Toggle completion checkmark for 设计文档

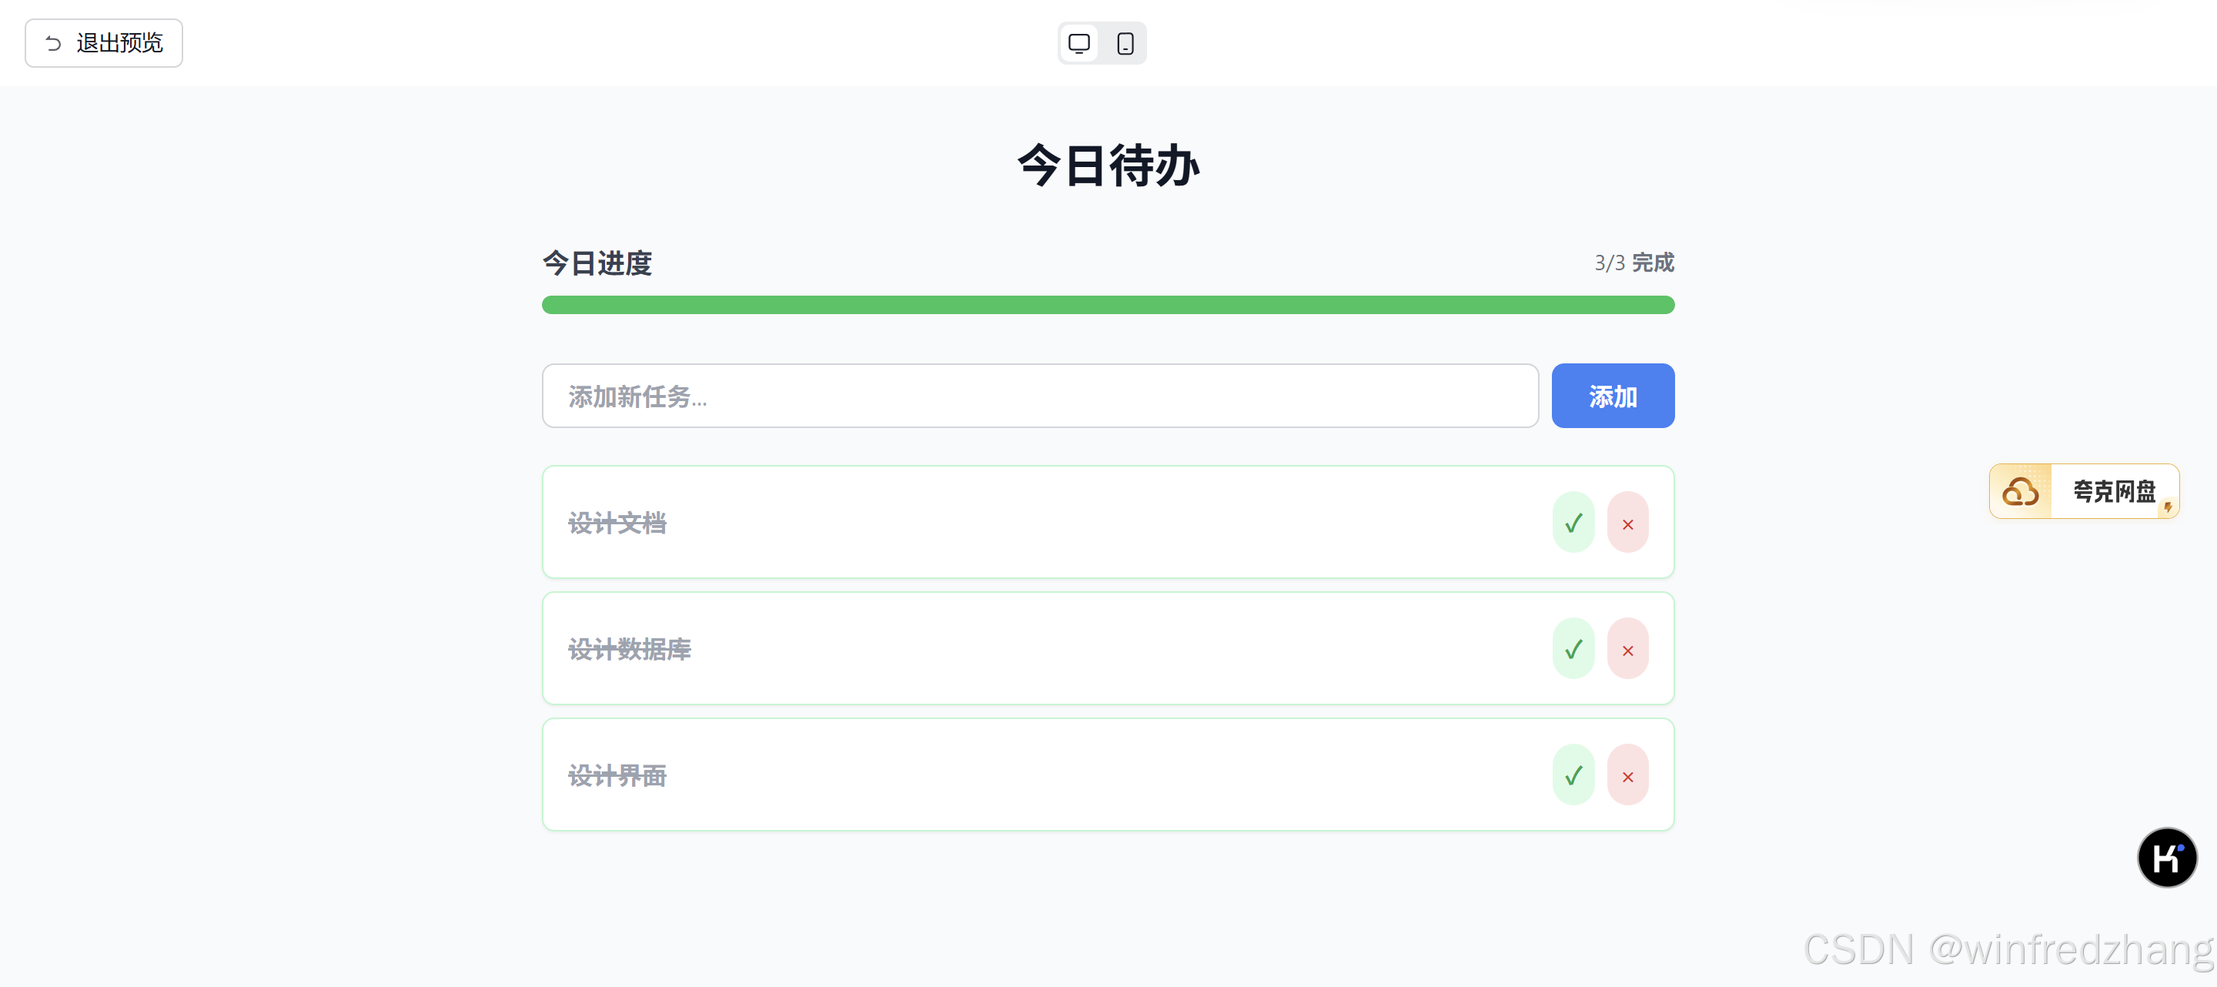pos(1573,522)
